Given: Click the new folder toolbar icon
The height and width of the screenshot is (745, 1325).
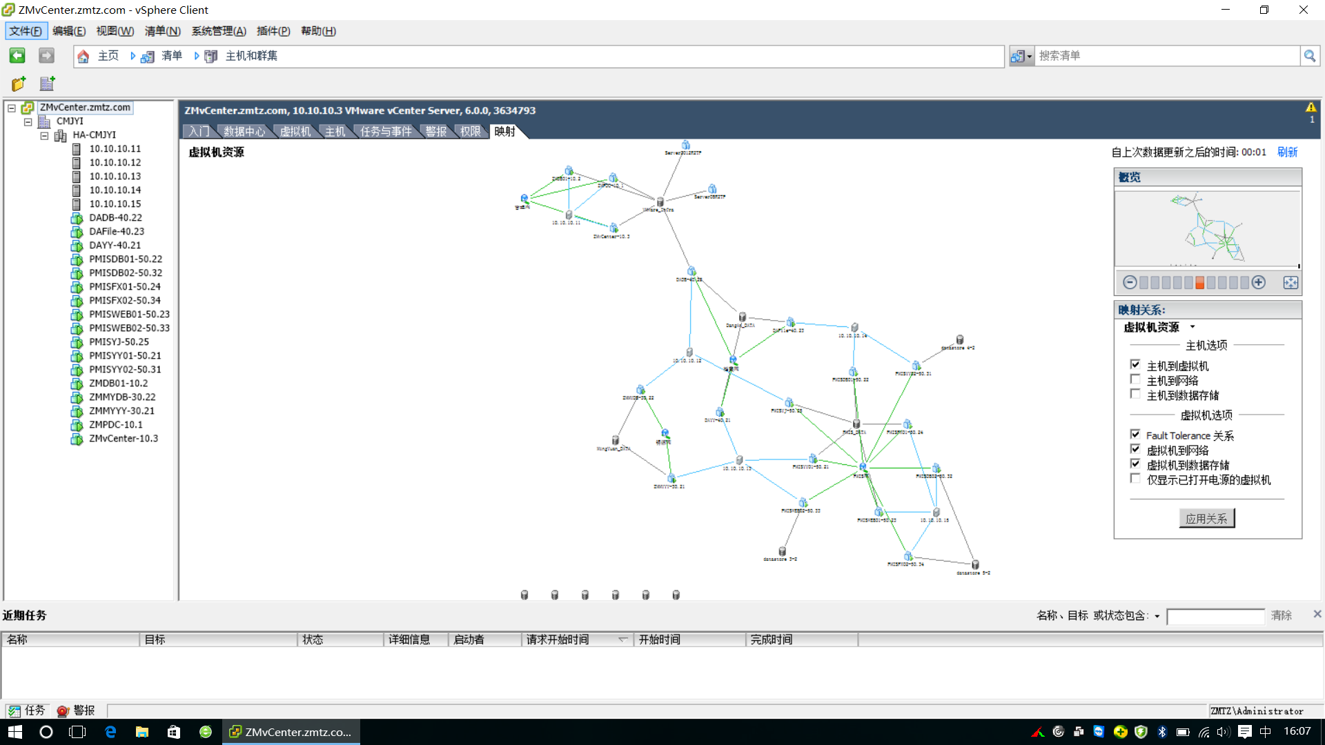Looking at the screenshot, I should coord(19,83).
